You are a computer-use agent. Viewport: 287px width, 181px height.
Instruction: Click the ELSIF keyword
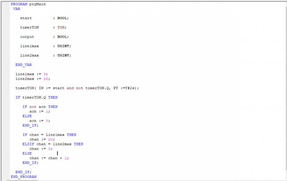click(x=28, y=144)
